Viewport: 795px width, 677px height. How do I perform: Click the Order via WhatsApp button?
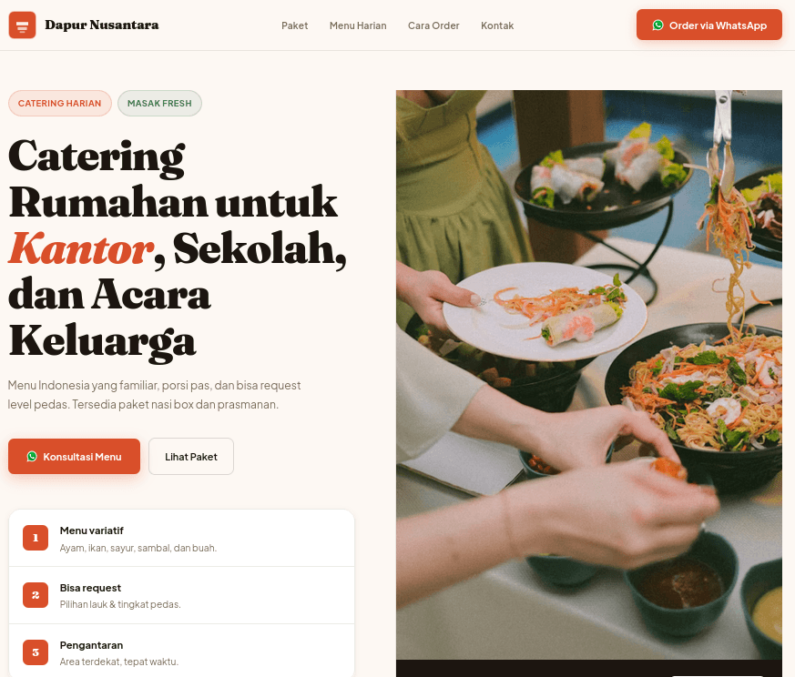tap(709, 25)
